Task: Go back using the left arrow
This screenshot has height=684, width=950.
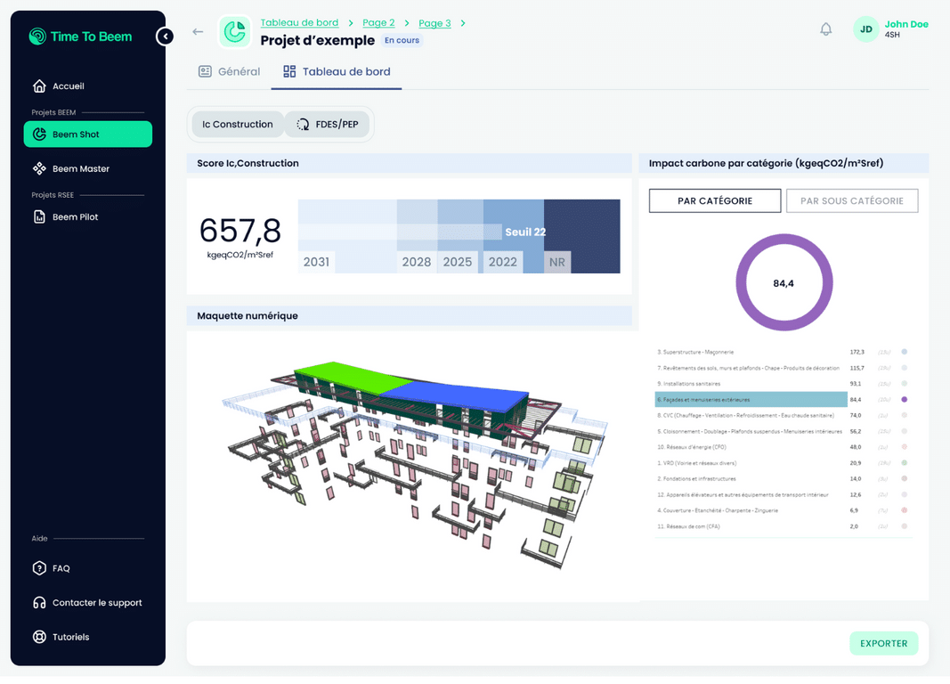Action: [198, 31]
